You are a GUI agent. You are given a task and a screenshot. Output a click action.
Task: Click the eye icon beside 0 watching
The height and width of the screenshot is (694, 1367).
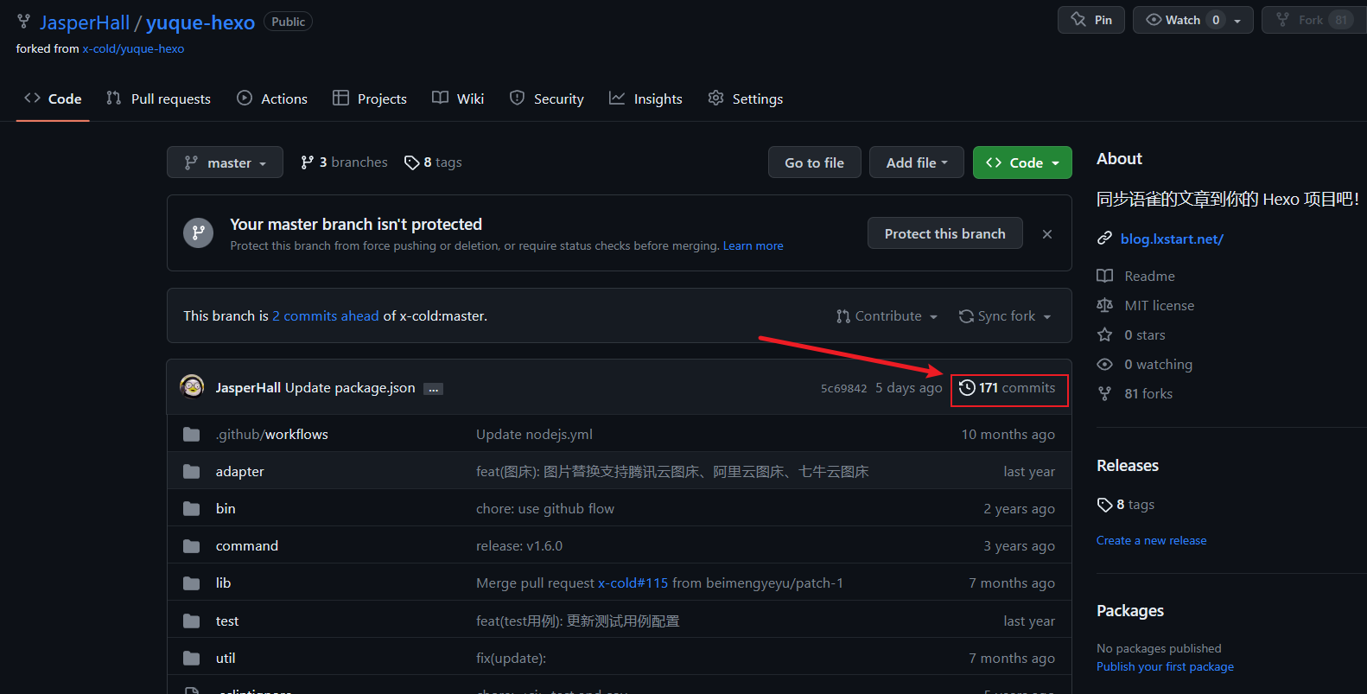[1104, 364]
